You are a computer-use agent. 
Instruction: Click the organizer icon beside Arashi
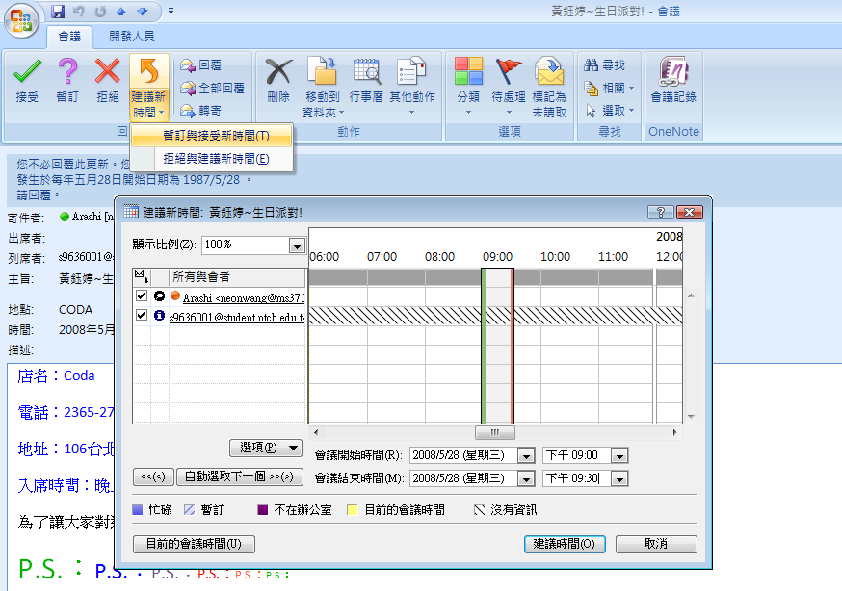160,296
